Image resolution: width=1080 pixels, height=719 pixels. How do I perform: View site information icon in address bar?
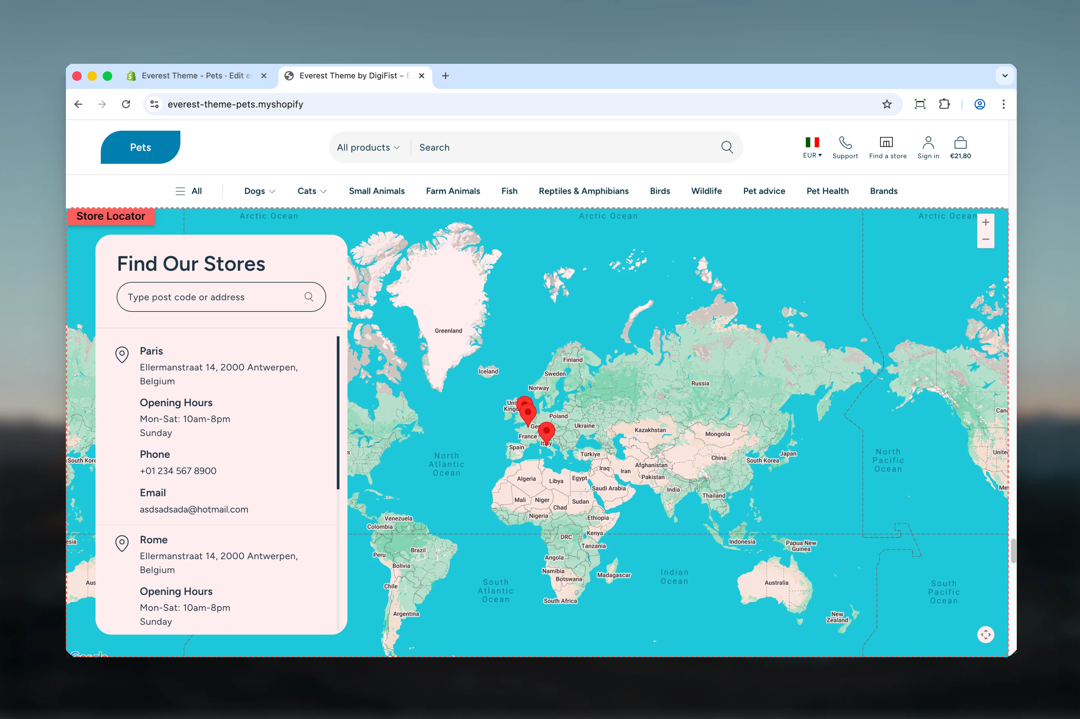coord(155,104)
